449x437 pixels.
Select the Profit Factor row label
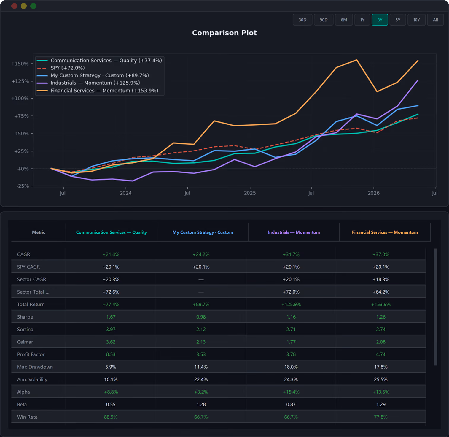[31, 354]
